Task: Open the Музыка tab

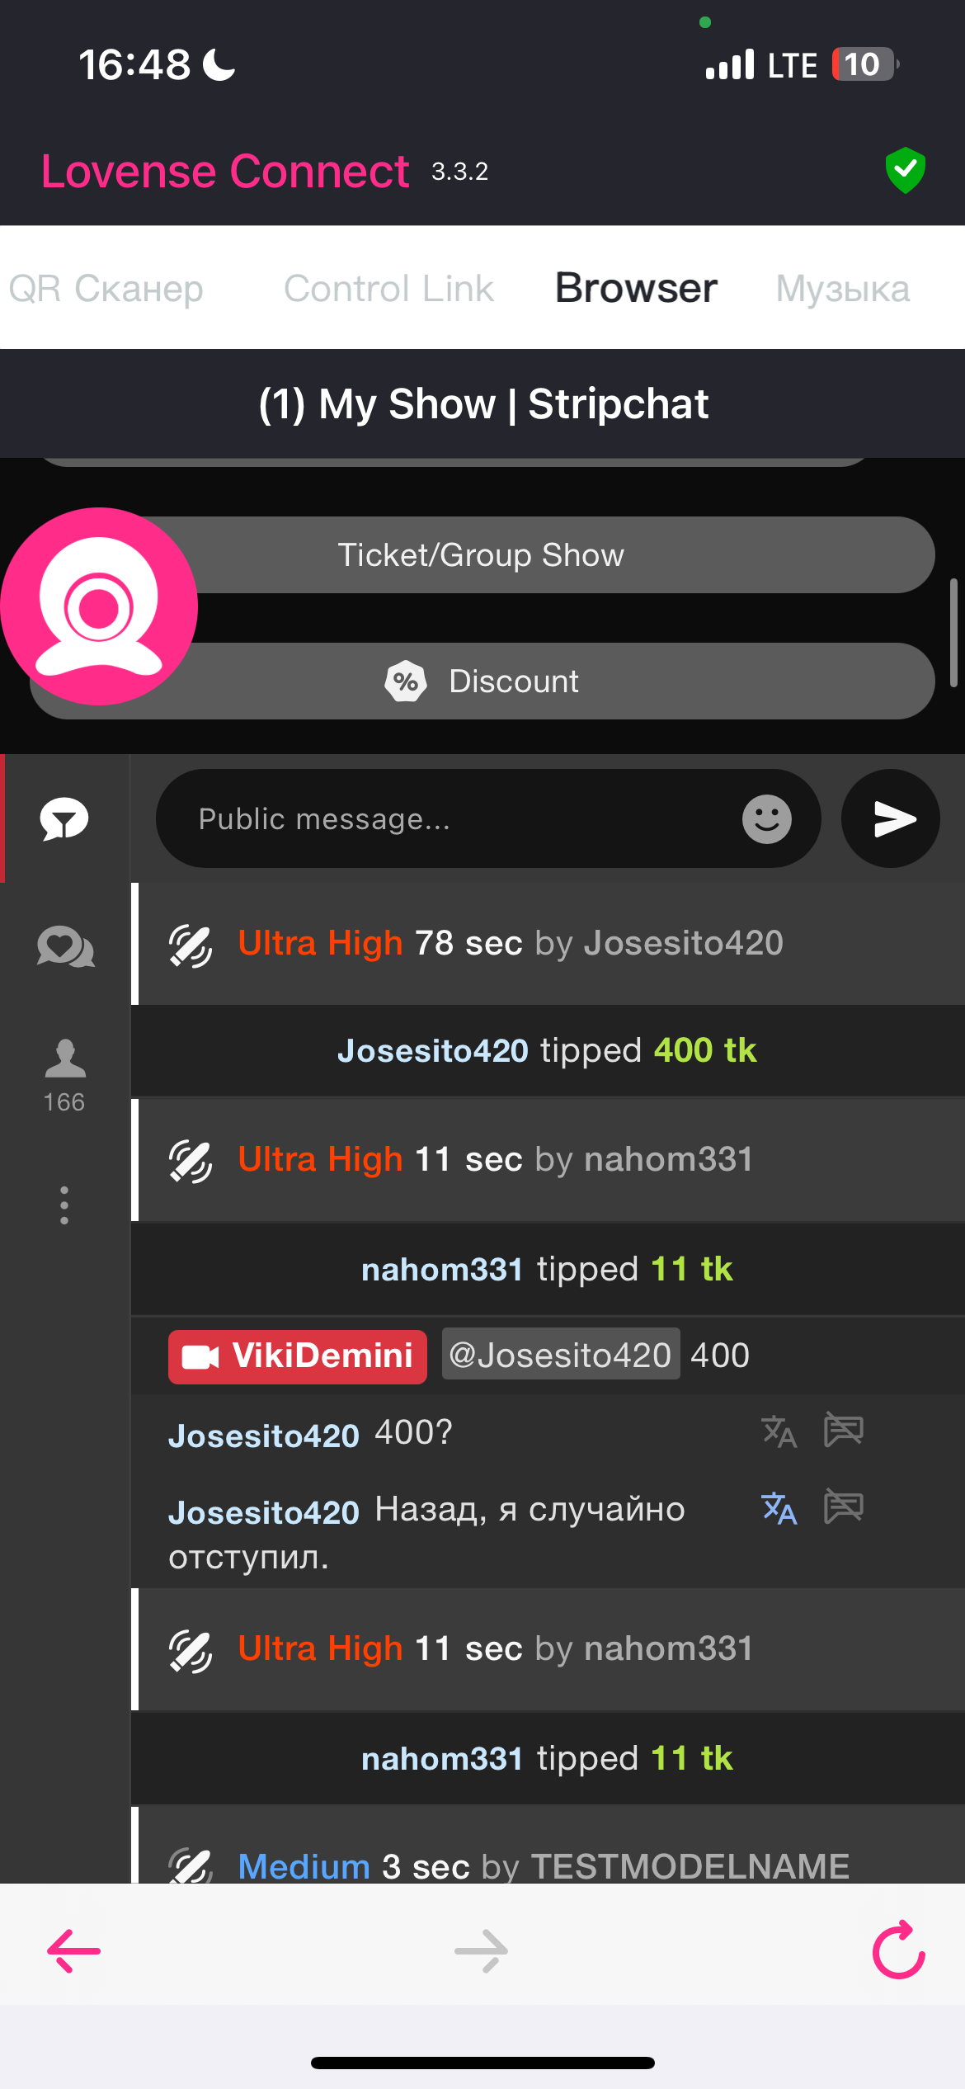Action: point(842,289)
